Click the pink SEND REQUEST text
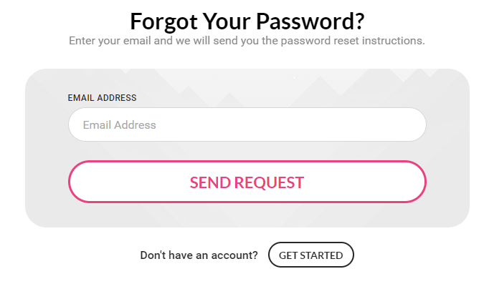Viewport: 484px width, 284px height. pyautogui.click(x=247, y=182)
